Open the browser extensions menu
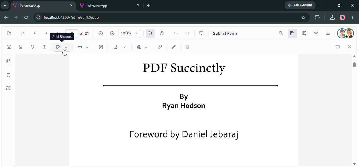Image resolution: width=359 pixels, height=167 pixels. 317,17
